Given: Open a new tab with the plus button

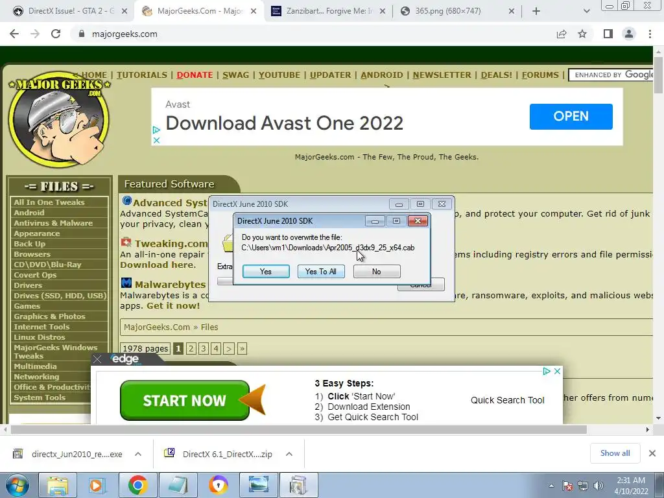Looking at the screenshot, I should [x=536, y=11].
